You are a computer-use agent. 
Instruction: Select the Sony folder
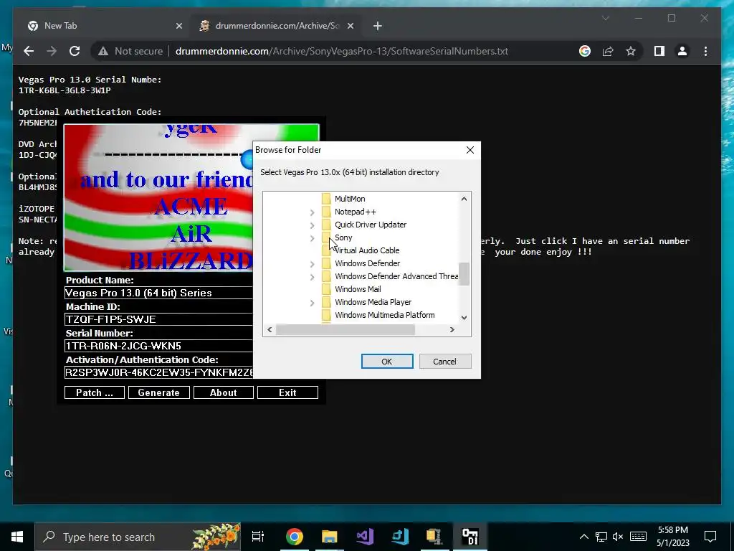pos(343,237)
